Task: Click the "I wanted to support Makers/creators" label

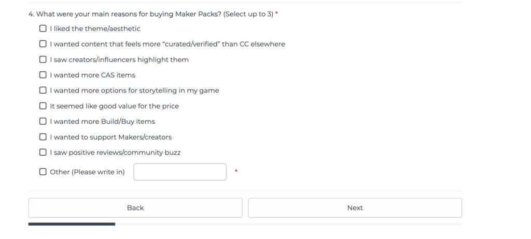Action: [x=110, y=137]
